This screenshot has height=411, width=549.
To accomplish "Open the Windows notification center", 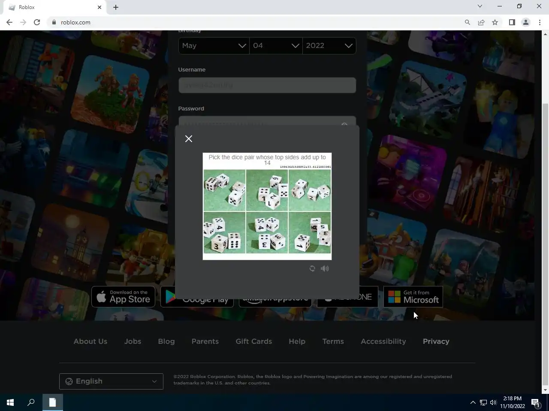I will [536, 402].
